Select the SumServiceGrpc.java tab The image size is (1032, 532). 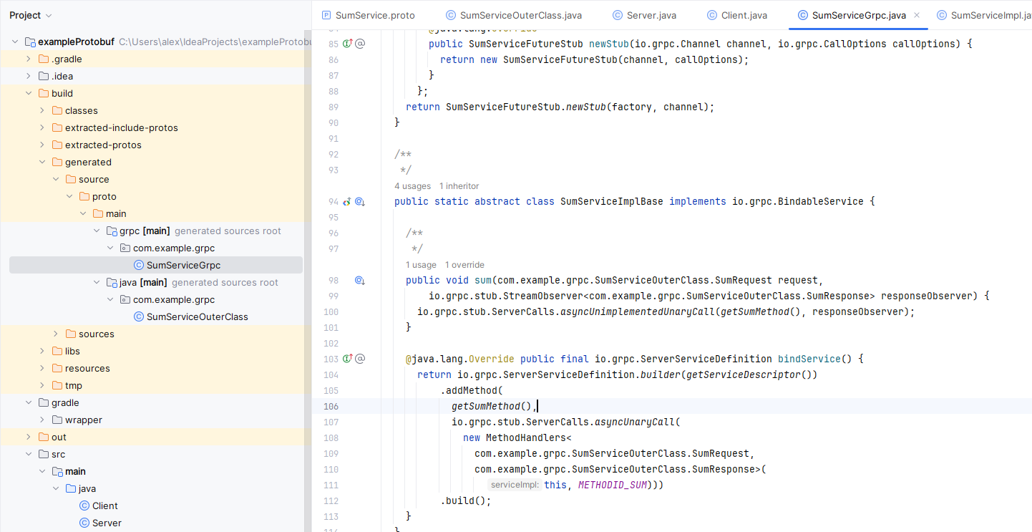tap(859, 15)
